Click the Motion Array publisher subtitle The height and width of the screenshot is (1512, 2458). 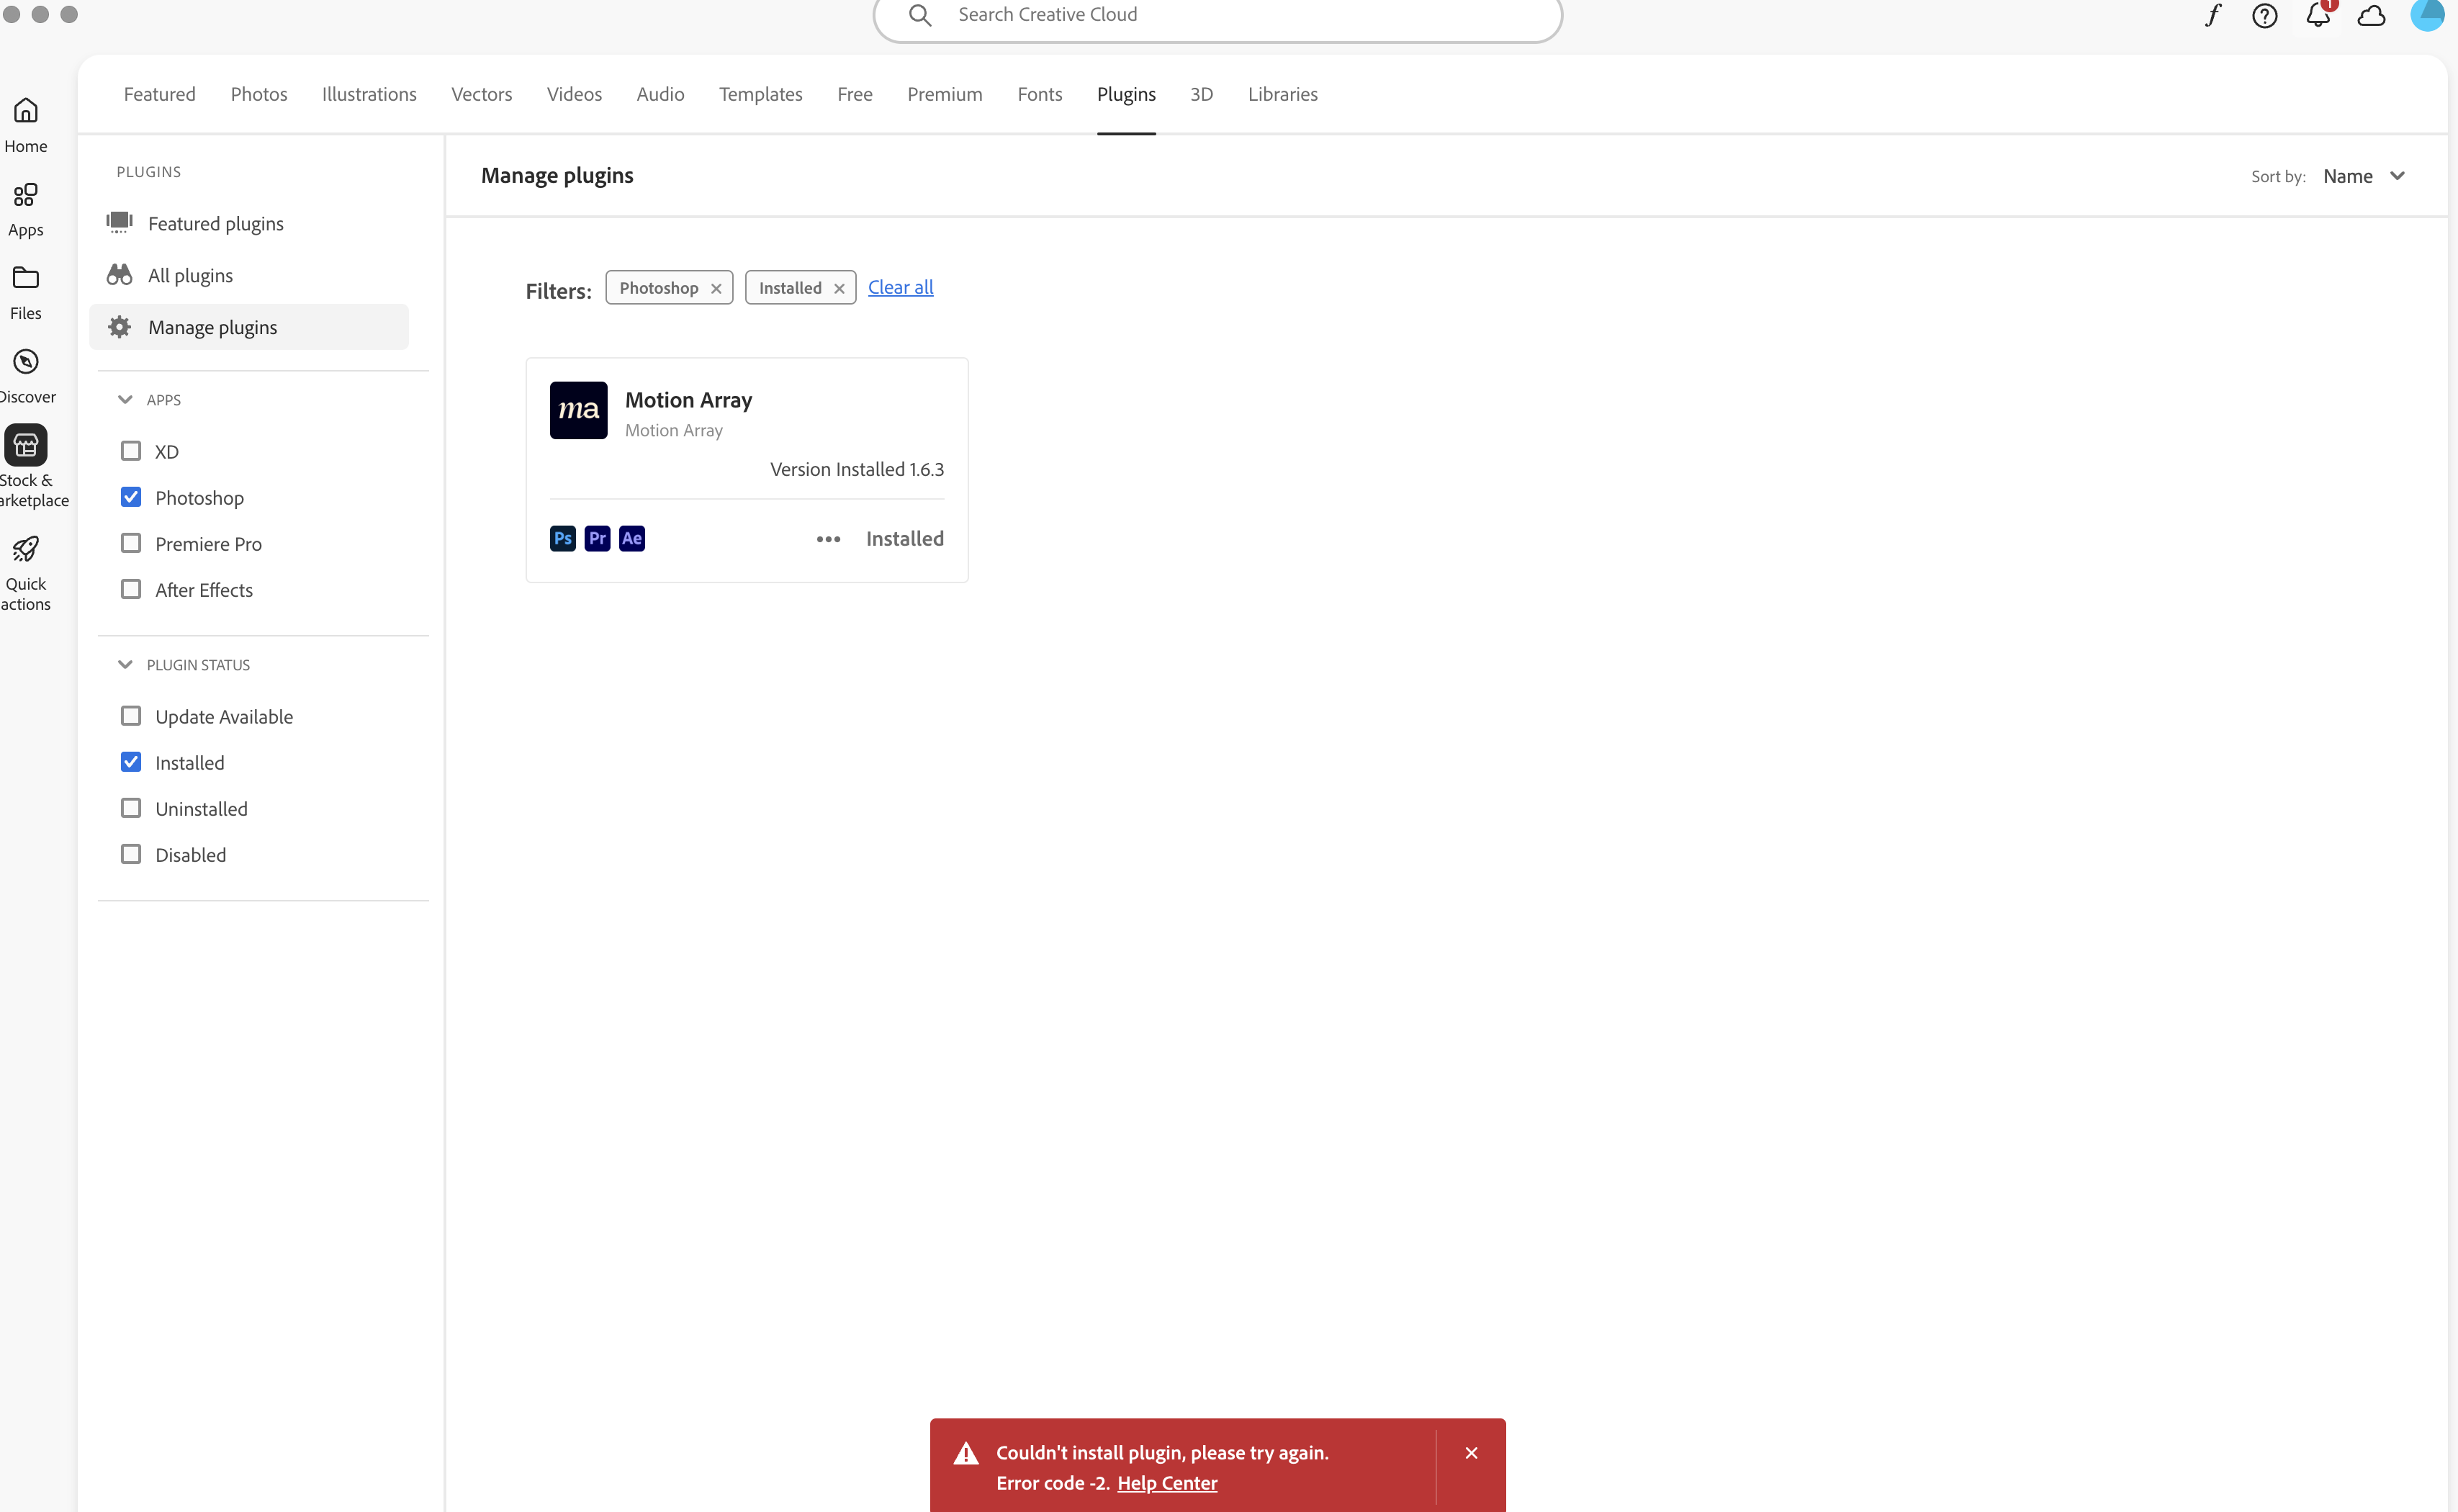674,430
